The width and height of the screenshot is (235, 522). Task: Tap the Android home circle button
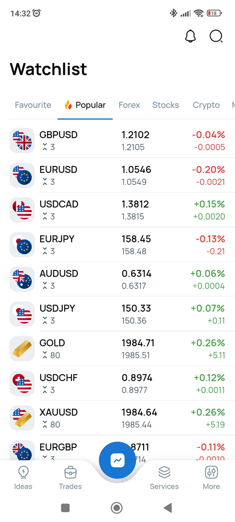click(x=116, y=508)
